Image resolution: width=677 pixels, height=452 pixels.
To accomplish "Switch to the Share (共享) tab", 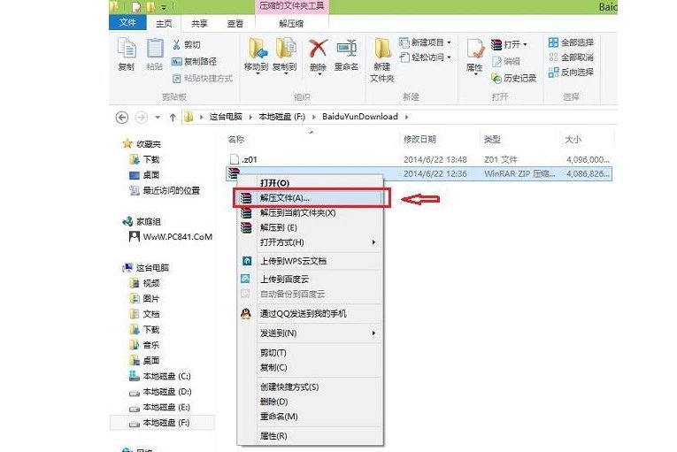I will (199, 23).
